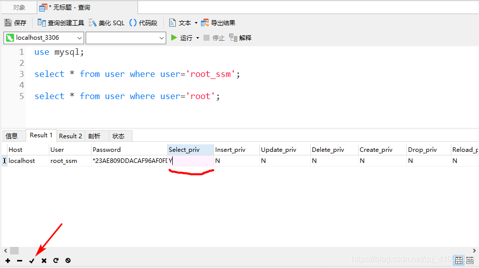Click the Drop_priv column header

[x=429, y=150]
